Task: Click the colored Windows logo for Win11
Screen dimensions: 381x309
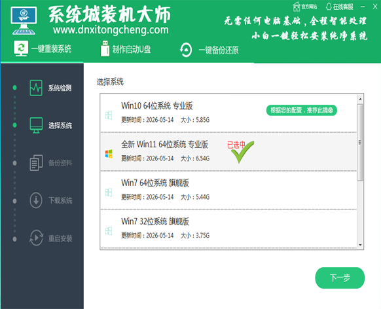Action: point(109,154)
